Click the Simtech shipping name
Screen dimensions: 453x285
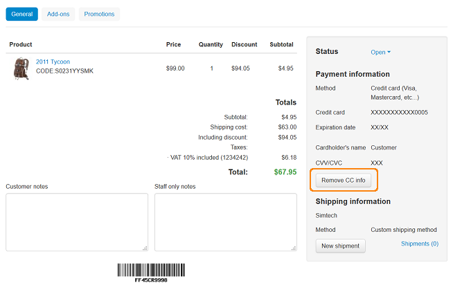click(x=326, y=216)
